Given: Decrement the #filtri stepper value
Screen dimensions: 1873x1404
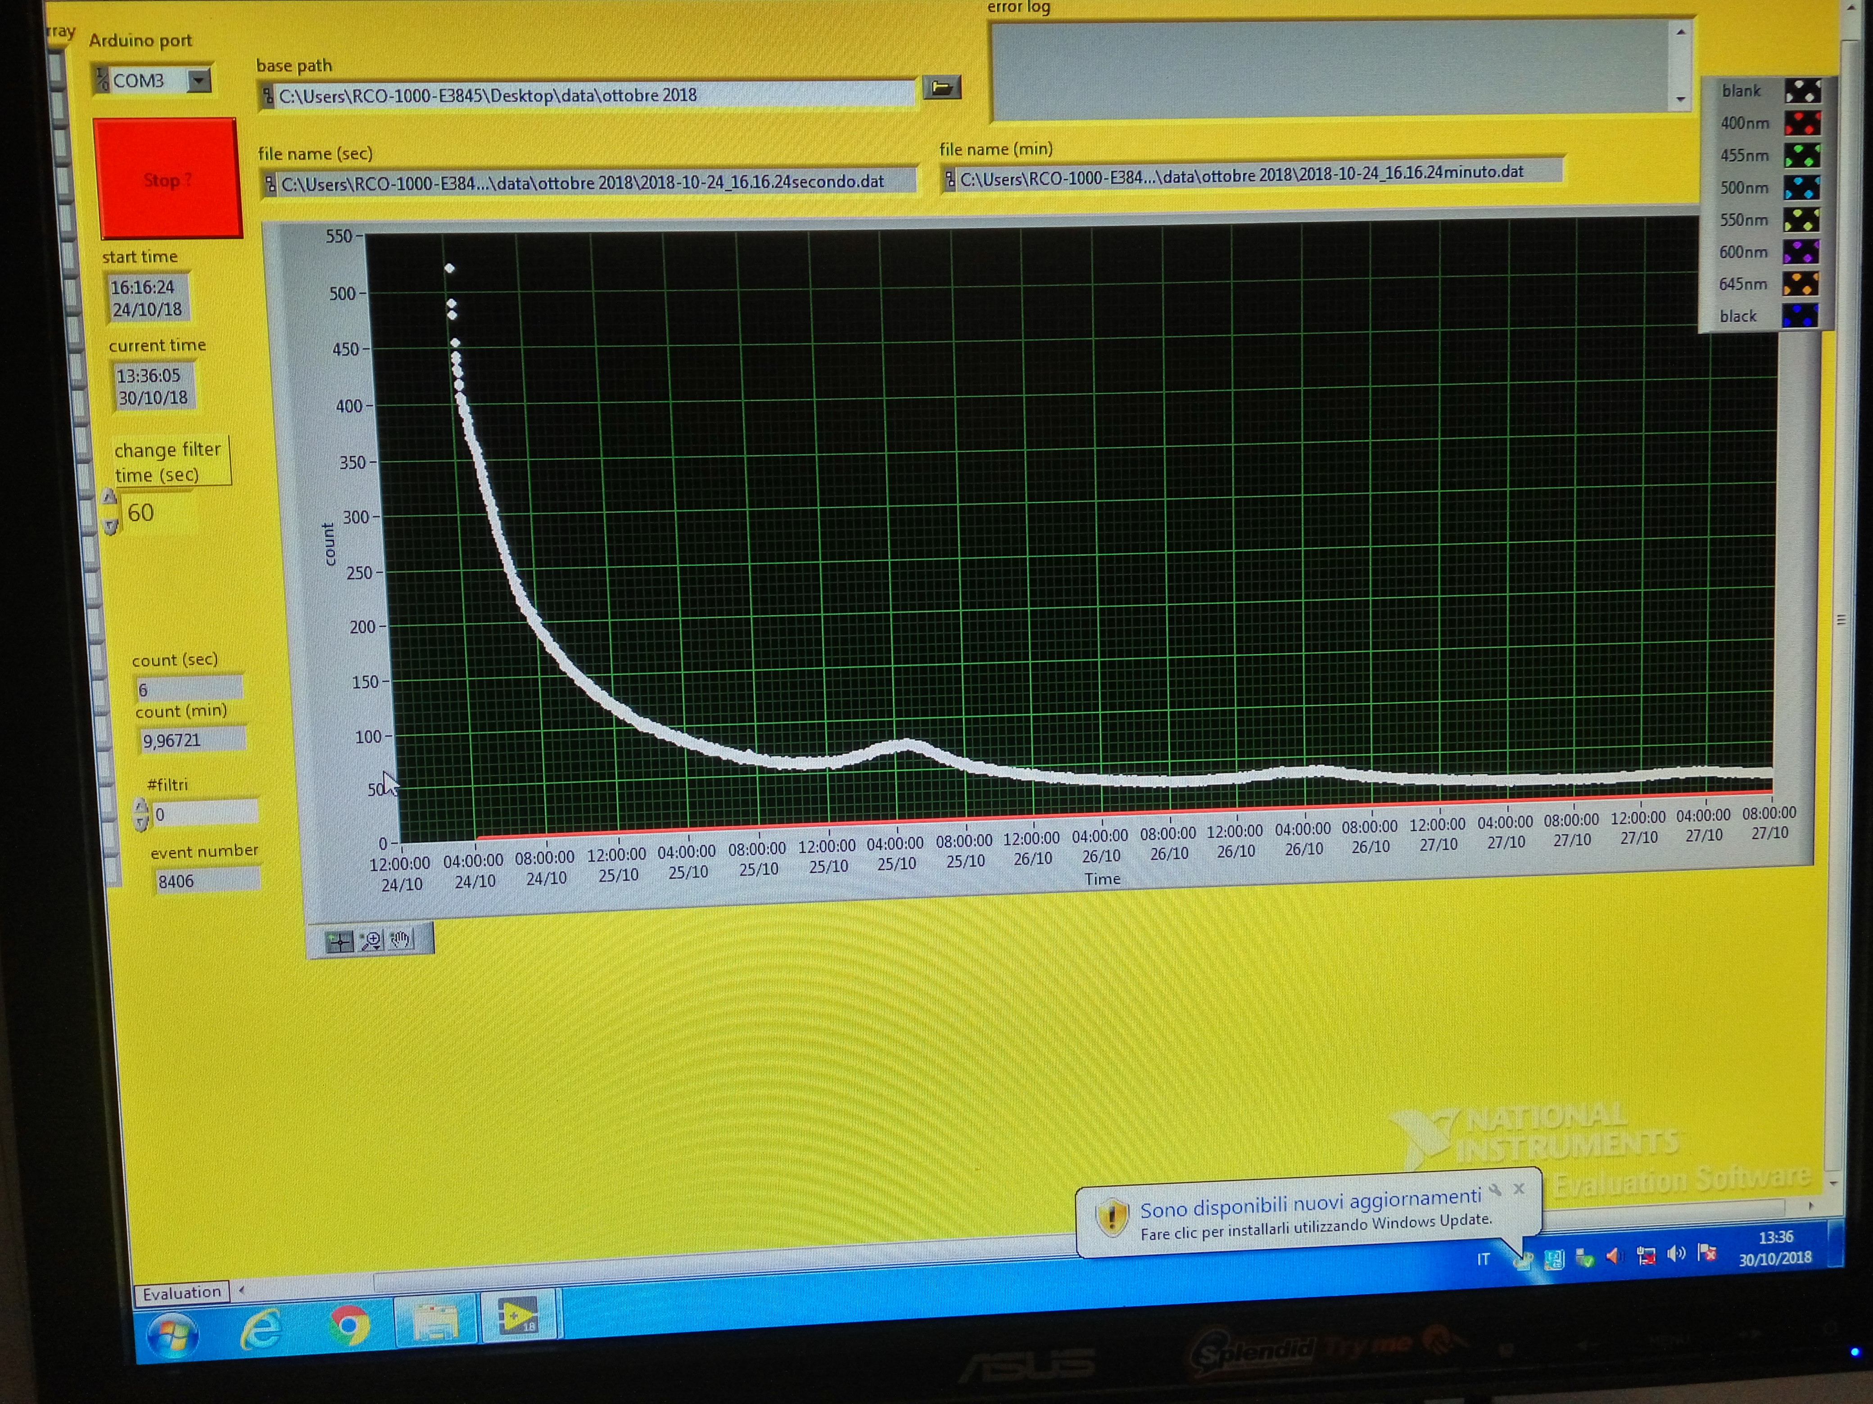Looking at the screenshot, I should point(141,822).
